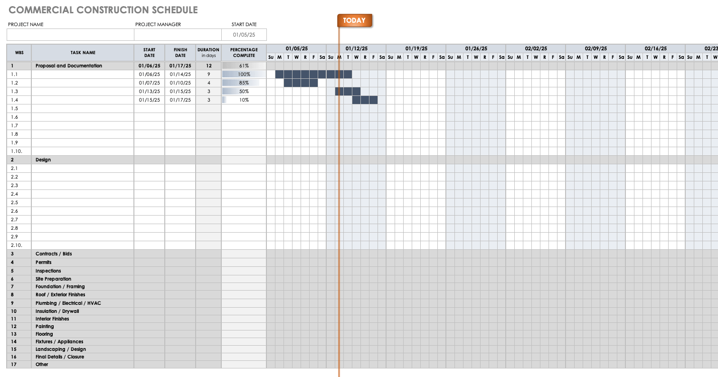This screenshot has width=718, height=377.
Task: Select the Gantt bar of task 1.3
Action: pos(348,92)
